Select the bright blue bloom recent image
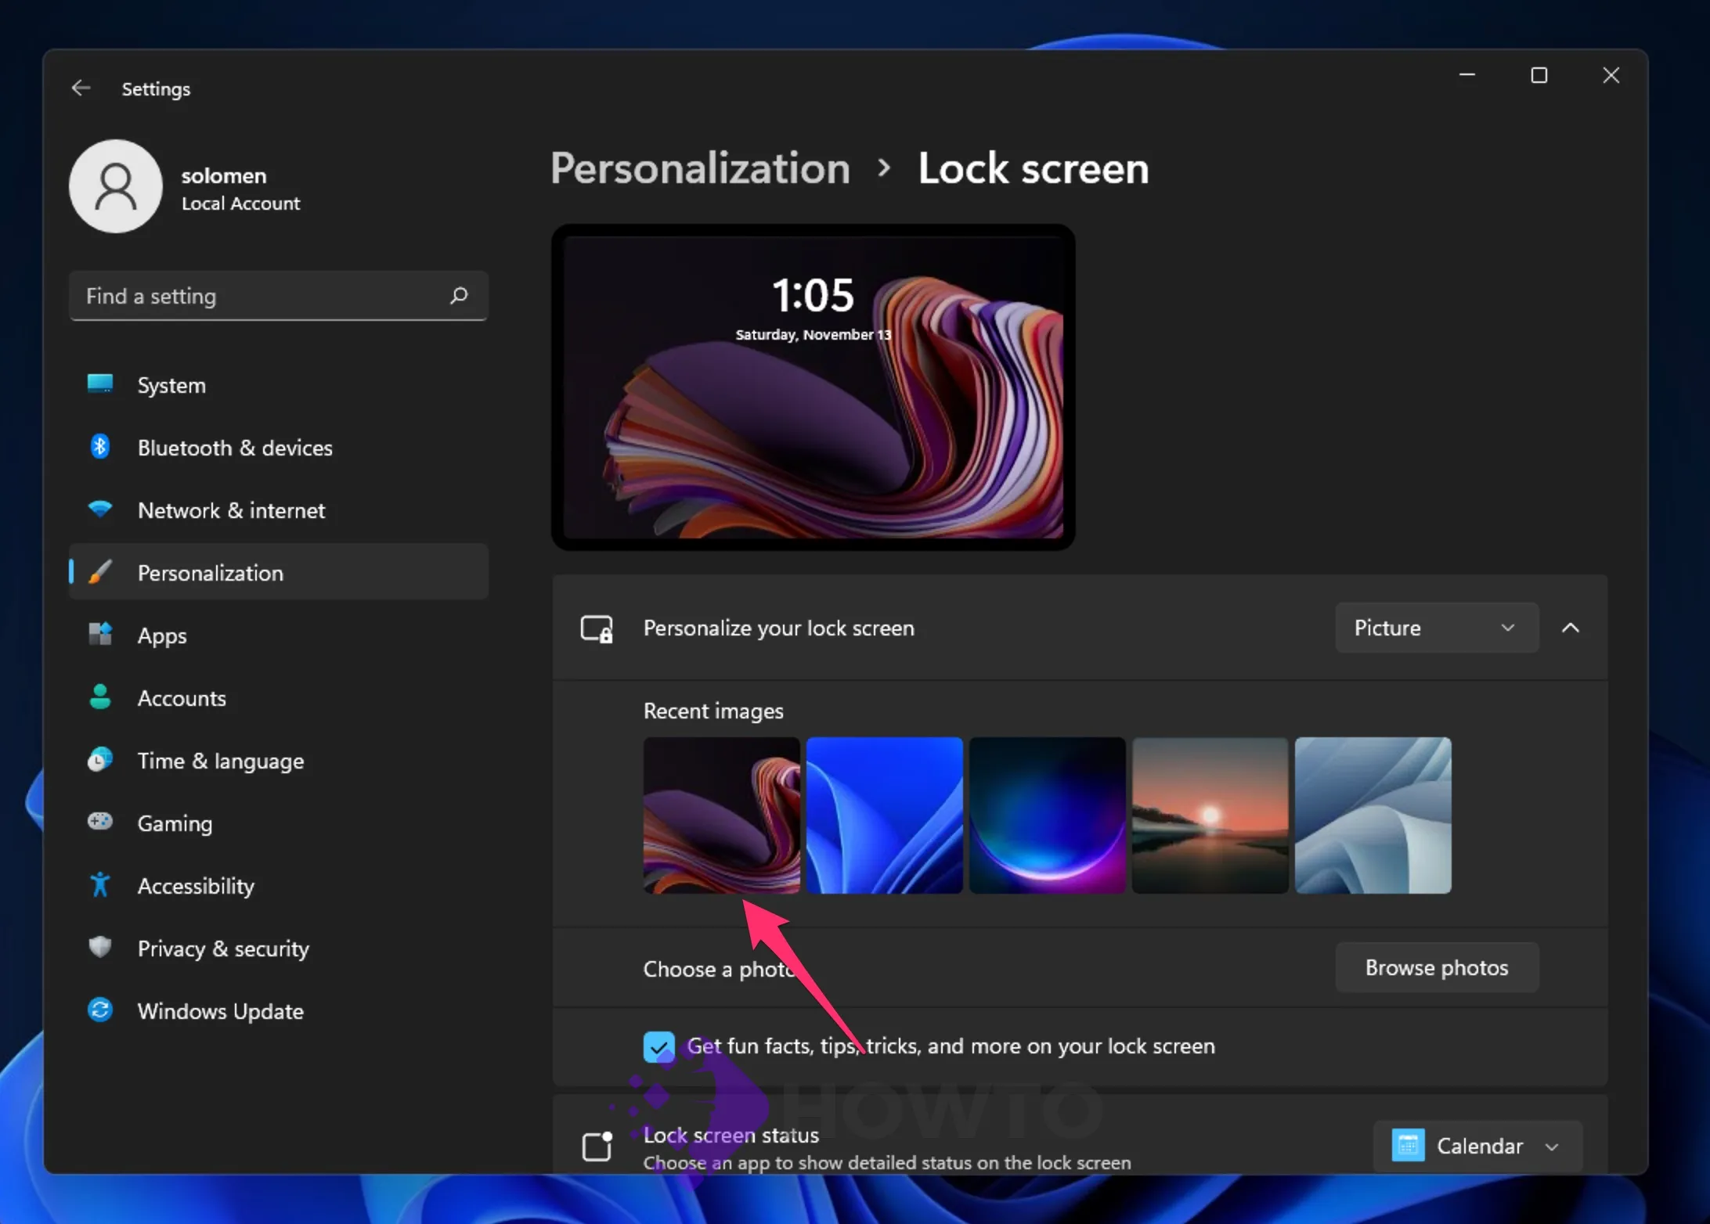The image size is (1710, 1224). pyautogui.click(x=884, y=815)
